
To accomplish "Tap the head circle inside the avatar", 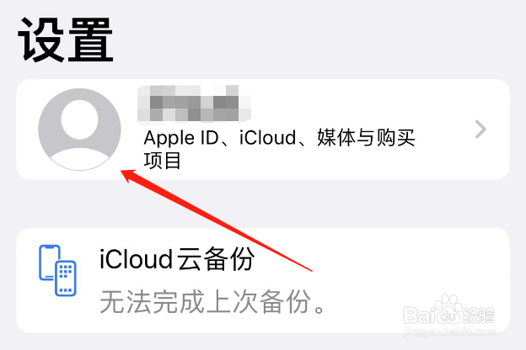I will pos(79,119).
